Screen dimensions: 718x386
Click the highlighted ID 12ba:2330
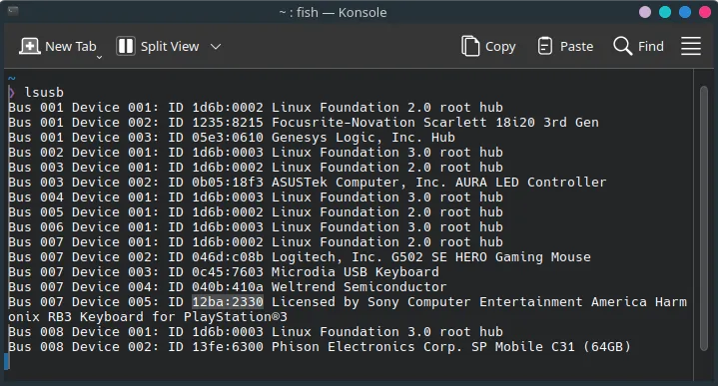[x=228, y=302]
